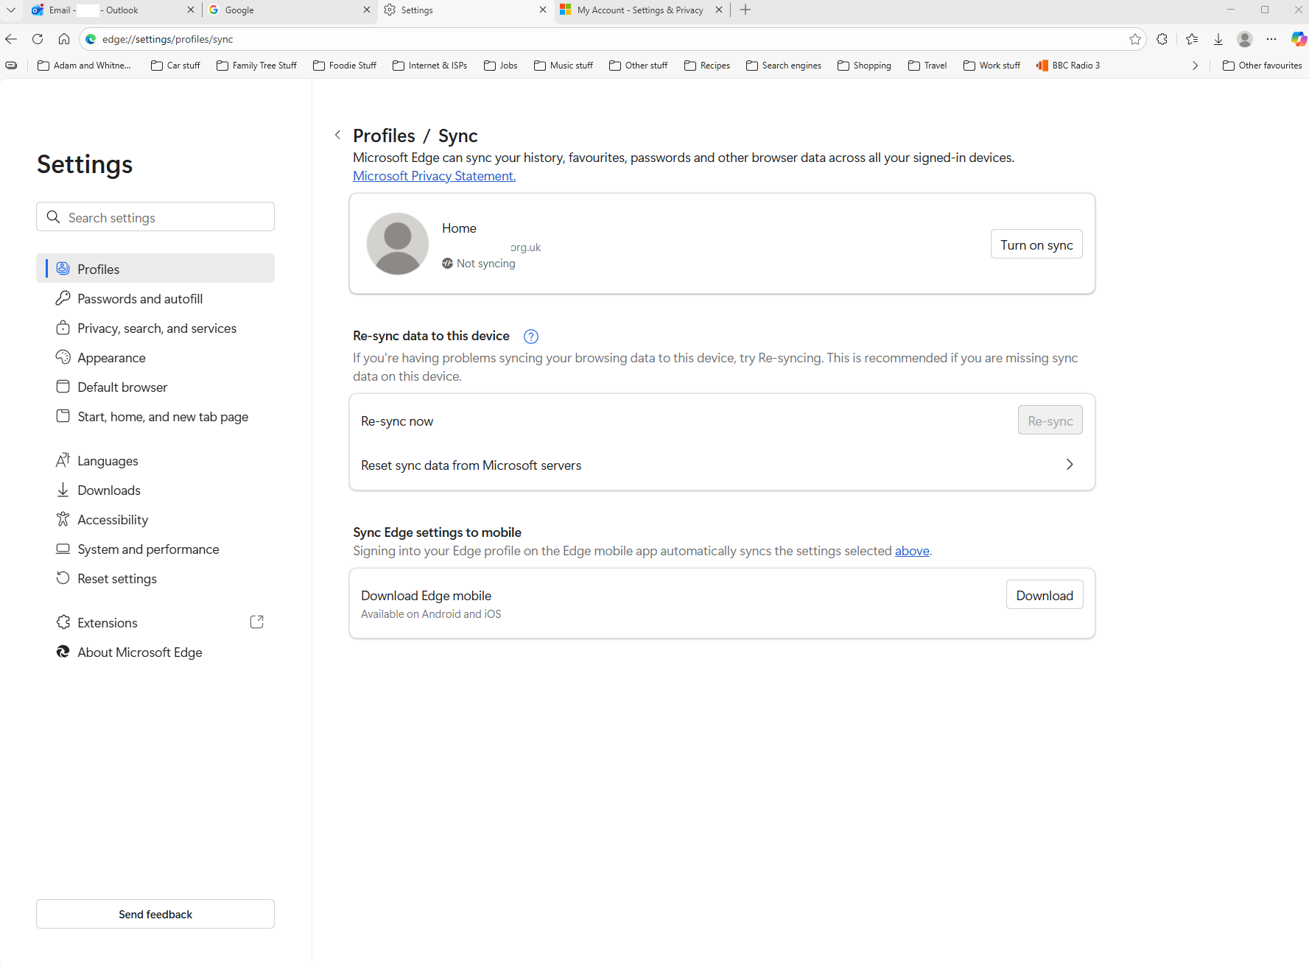The image size is (1309, 964).
Task: Open the Recipes favourites folder
Action: click(x=707, y=66)
